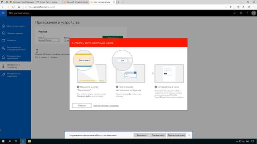This screenshot has width=257, height=144.
Task: Click the card icon for Подписки
Action: (x=3, y=40)
